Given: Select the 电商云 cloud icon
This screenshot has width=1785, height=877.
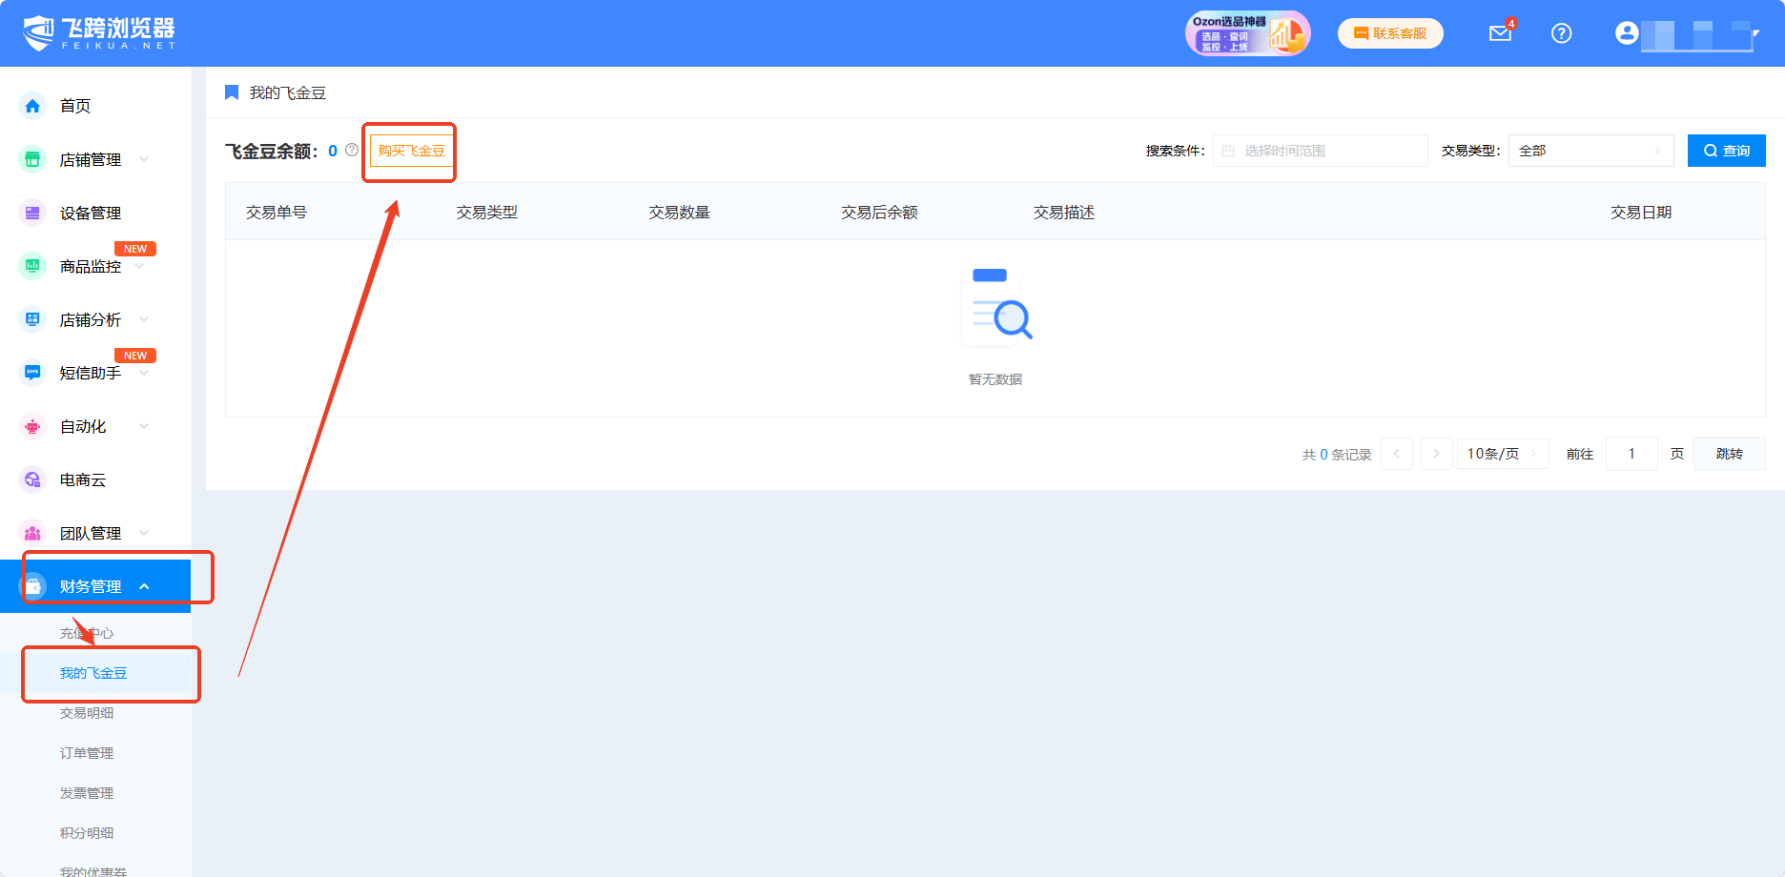Looking at the screenshot, I should [31, 479].
